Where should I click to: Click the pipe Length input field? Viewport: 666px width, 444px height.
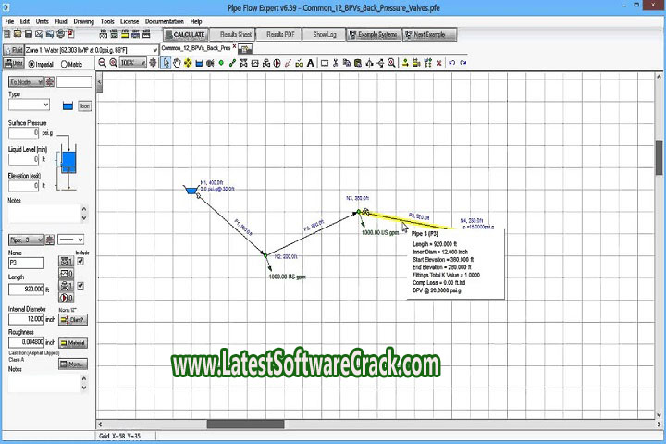click(x=26, y=290)
